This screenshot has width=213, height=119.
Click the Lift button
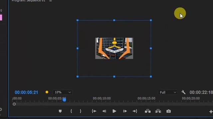pyautogui.click(x=148, y=111)
